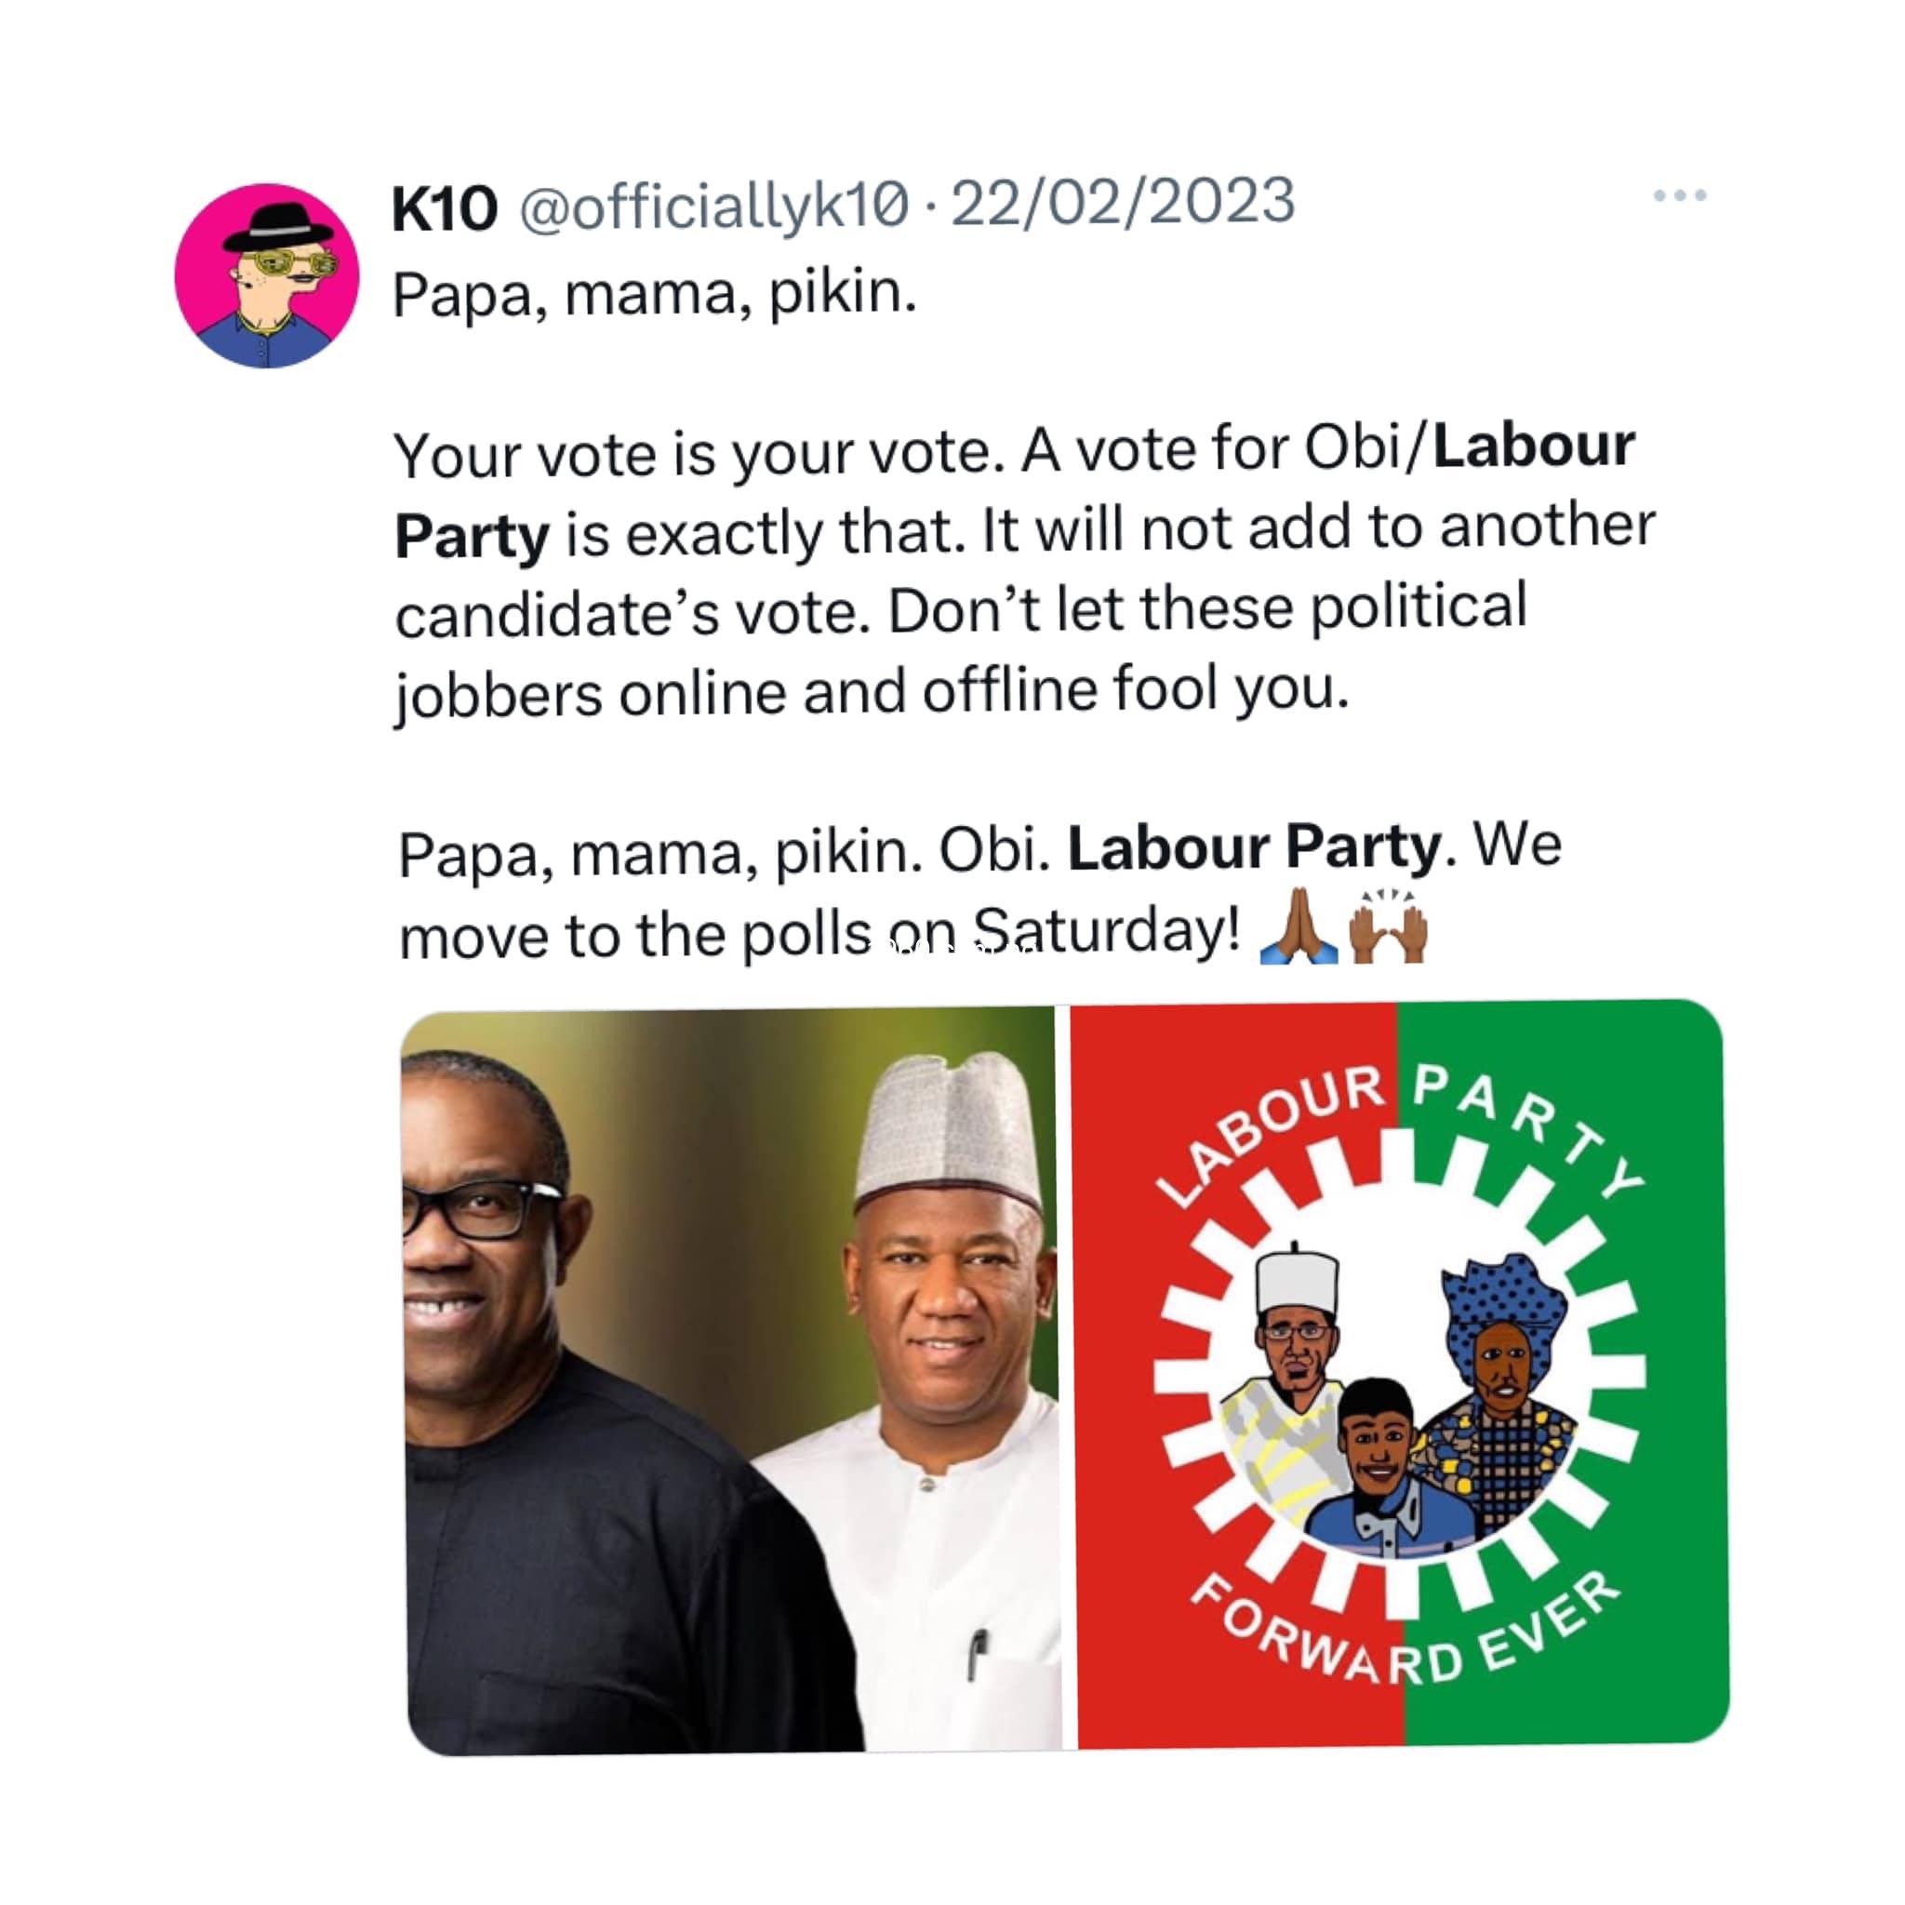Screen dimensions: 1905x1905
Task: Open the tweet's 22/02/2023 date link
Action: 1122,202
